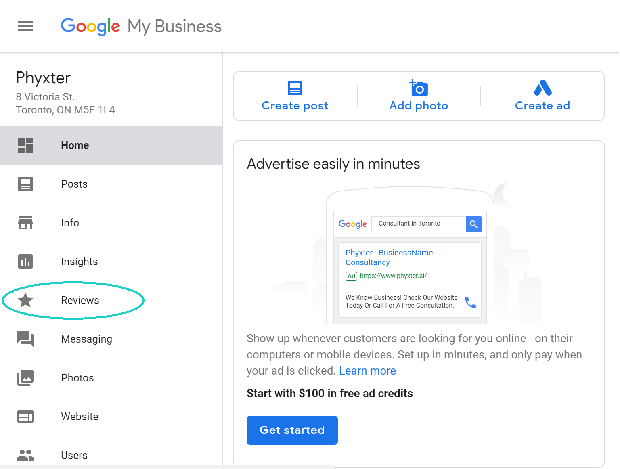The width and height of the screenshot is (620, 469).
Task: Click the ad description We Know Business text
Action: click(402, 301)
